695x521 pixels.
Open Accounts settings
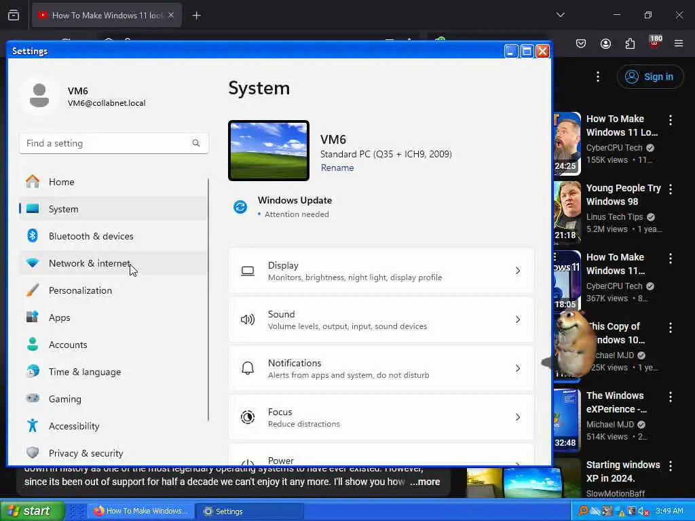(x=113, y=345)
